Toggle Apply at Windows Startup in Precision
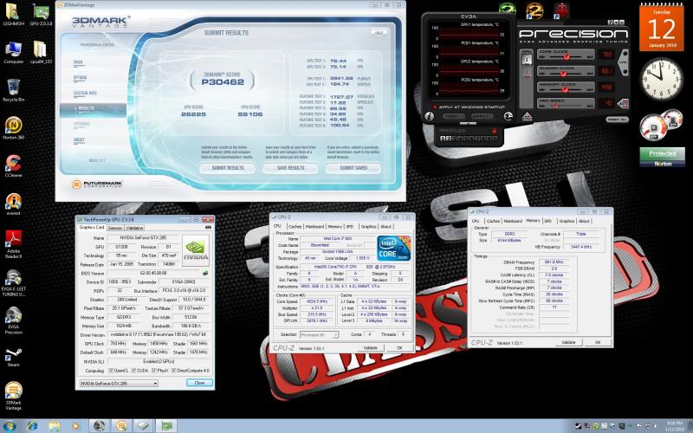Image resolution: width=693 pixels, height=433 pixels. [468, 107]
